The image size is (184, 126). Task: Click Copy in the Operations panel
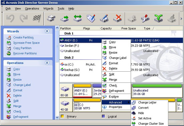16,69
